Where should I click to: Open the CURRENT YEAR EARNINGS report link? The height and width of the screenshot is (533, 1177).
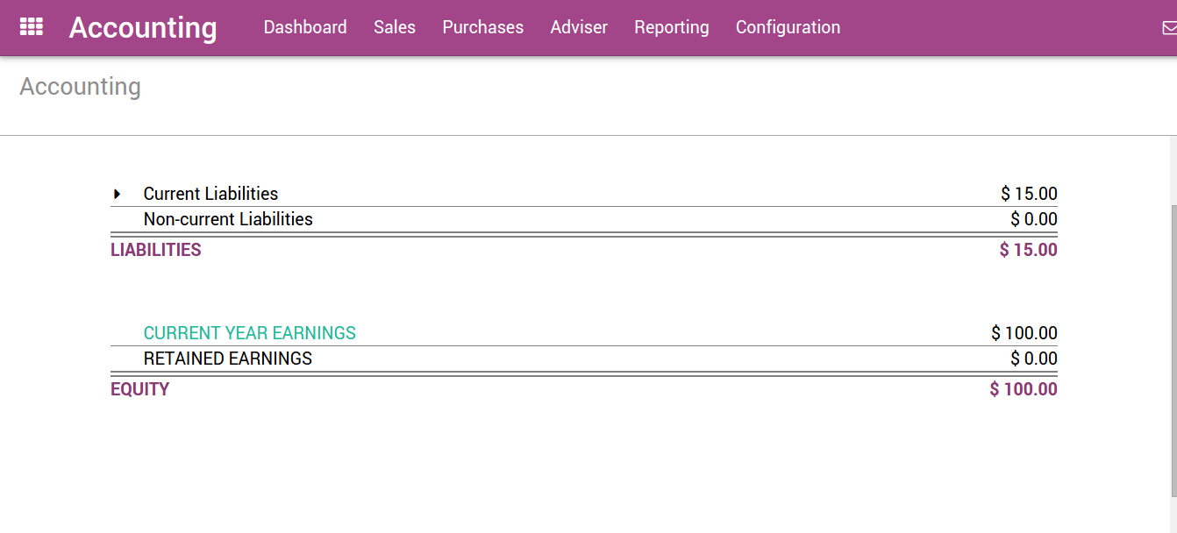click(250, 333)
